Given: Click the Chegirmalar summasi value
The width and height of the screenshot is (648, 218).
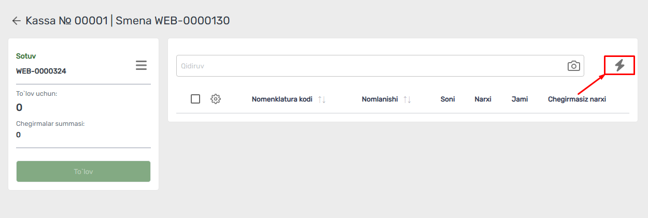Looking at the screenshot, I should tap(19, 135).
